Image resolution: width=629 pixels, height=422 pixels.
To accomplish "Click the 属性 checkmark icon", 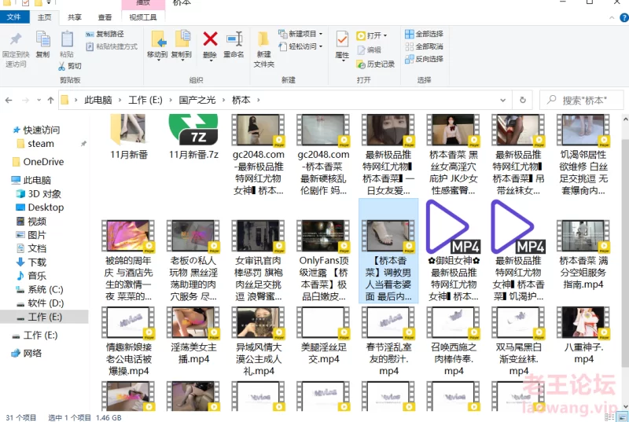I will tap(342, 39).
